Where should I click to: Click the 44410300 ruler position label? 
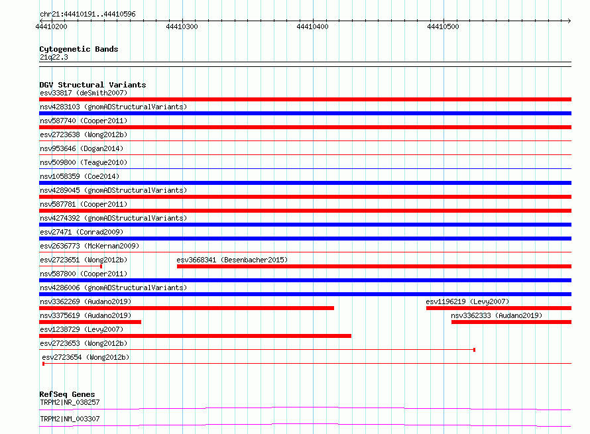coord(182,27)
